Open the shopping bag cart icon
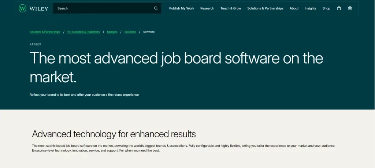The image size is (375, 168). pyautogui.click(x=339, y=8)
